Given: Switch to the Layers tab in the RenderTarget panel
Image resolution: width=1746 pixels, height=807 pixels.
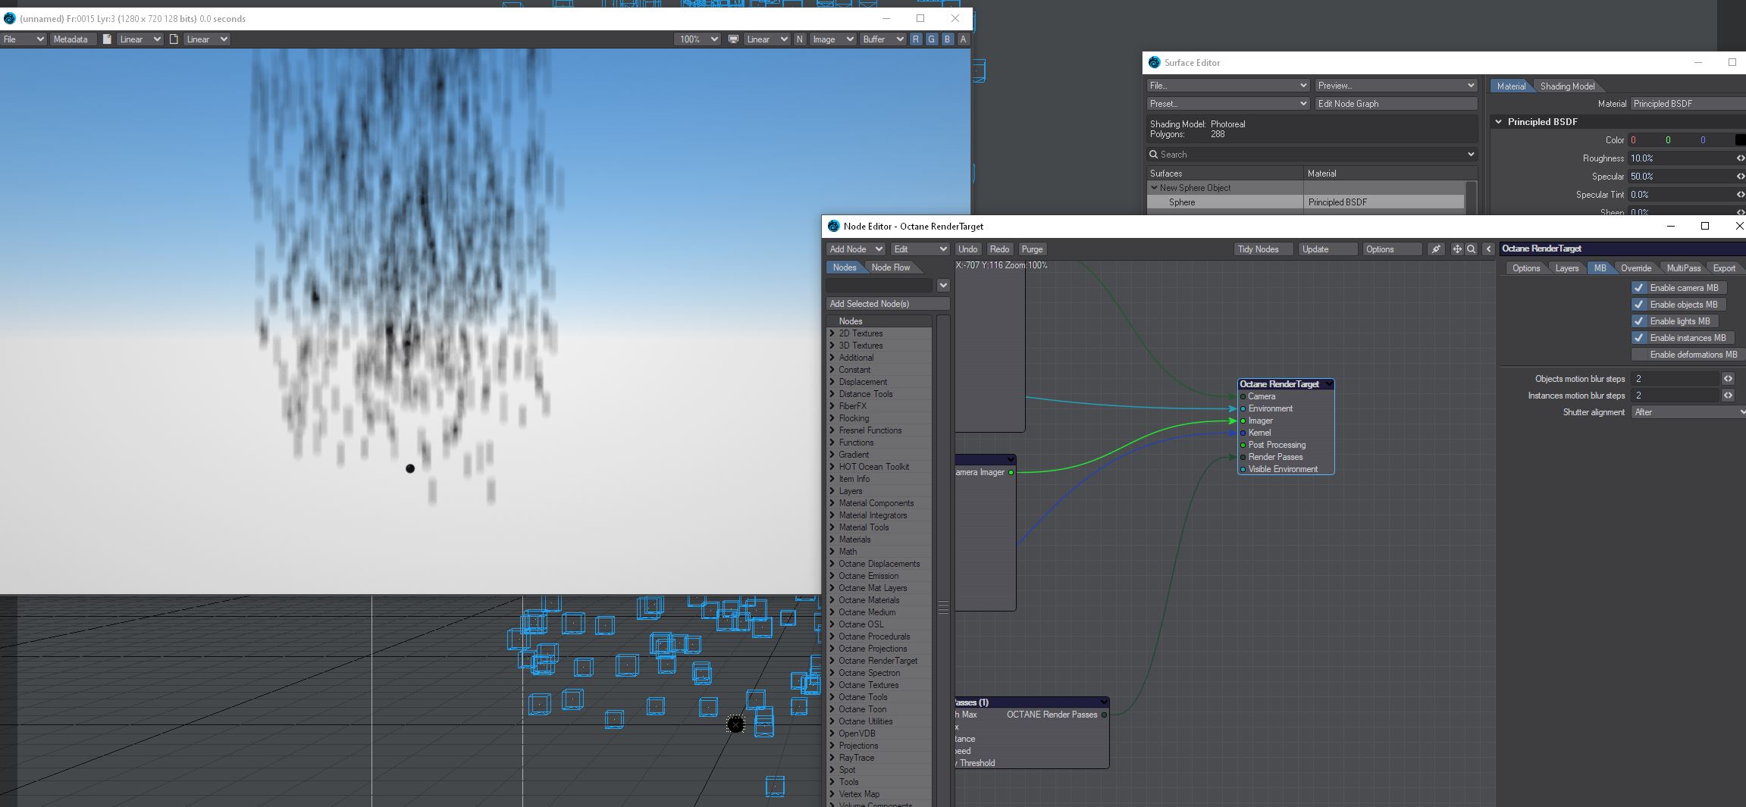Looking at the screenshot, I should click(1567, 268).
